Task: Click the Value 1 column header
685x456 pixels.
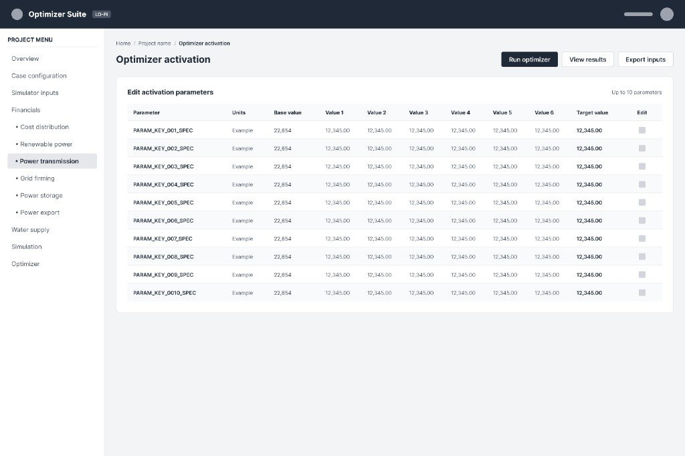Action: (334, 113)
